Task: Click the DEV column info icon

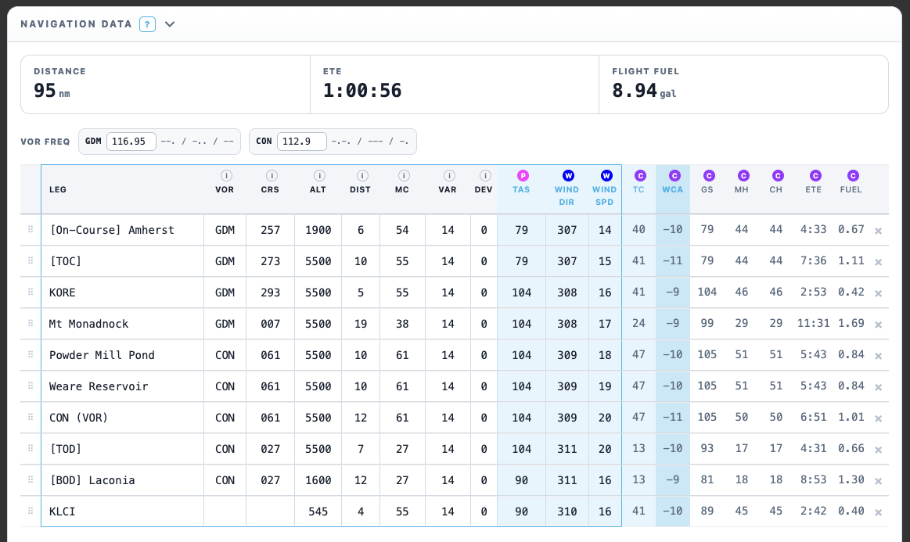Action: [485, 175]
